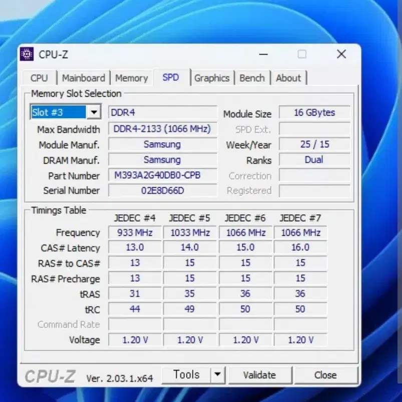Click the RAS# to CAS# row label

pyautogui.click(x=69, y=263)
